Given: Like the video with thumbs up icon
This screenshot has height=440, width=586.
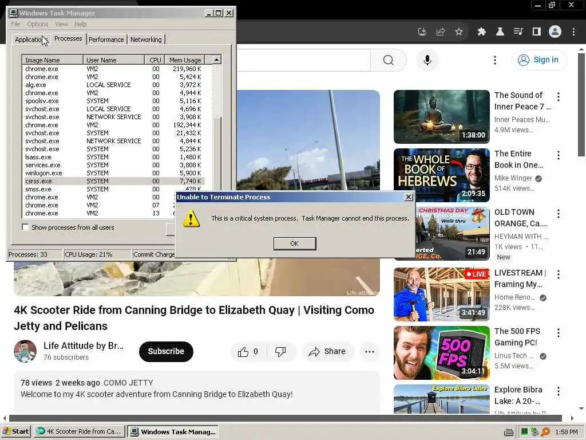Looking at the screenshot, I should (247, 351).
